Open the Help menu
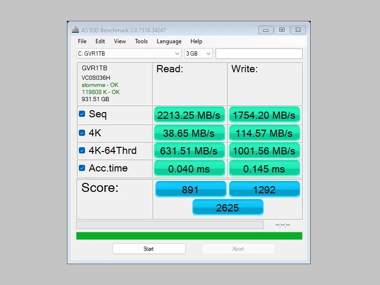This screenshot has width=380, height=285. click(196, 41)
